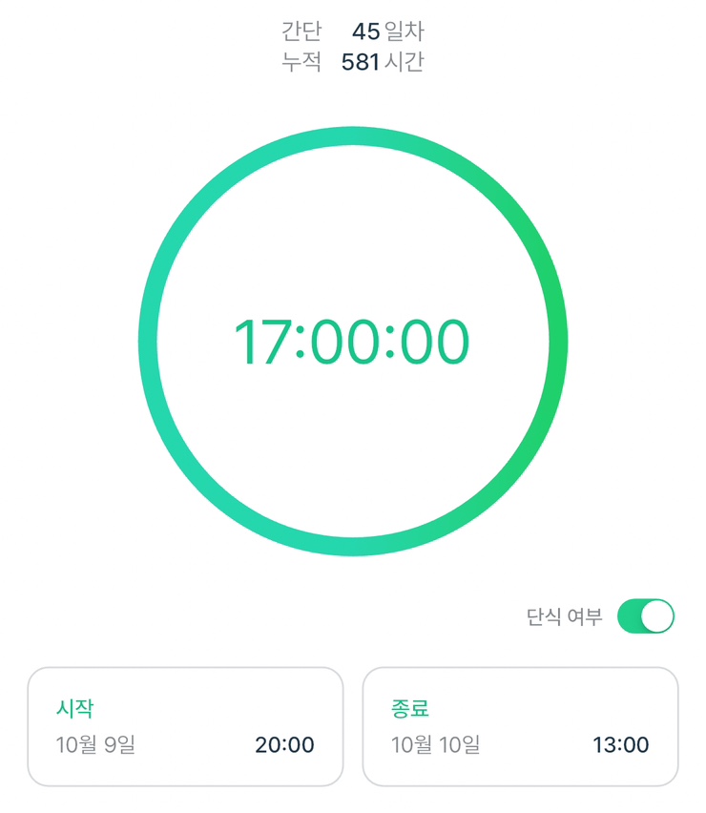Click the seconds digits in the timer
This screenshot has width=706, height=813.
[x=433, y=342]
